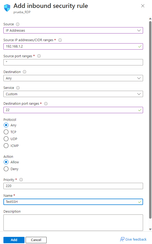Image resolution: width=152 pixels, height=244 pixels.
Task: Click the info icon next to Priority
Action: pyautogui.click(x=21, y=180)
